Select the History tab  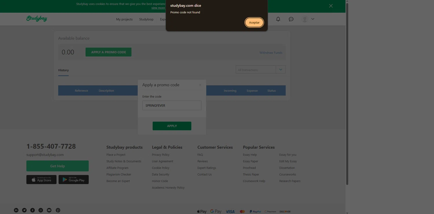pos(63,70)
